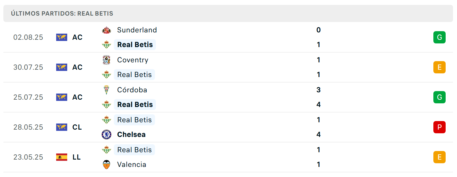
Task: Click the Últimos Partidos: Real Betis header
Action: coord(62,13)
